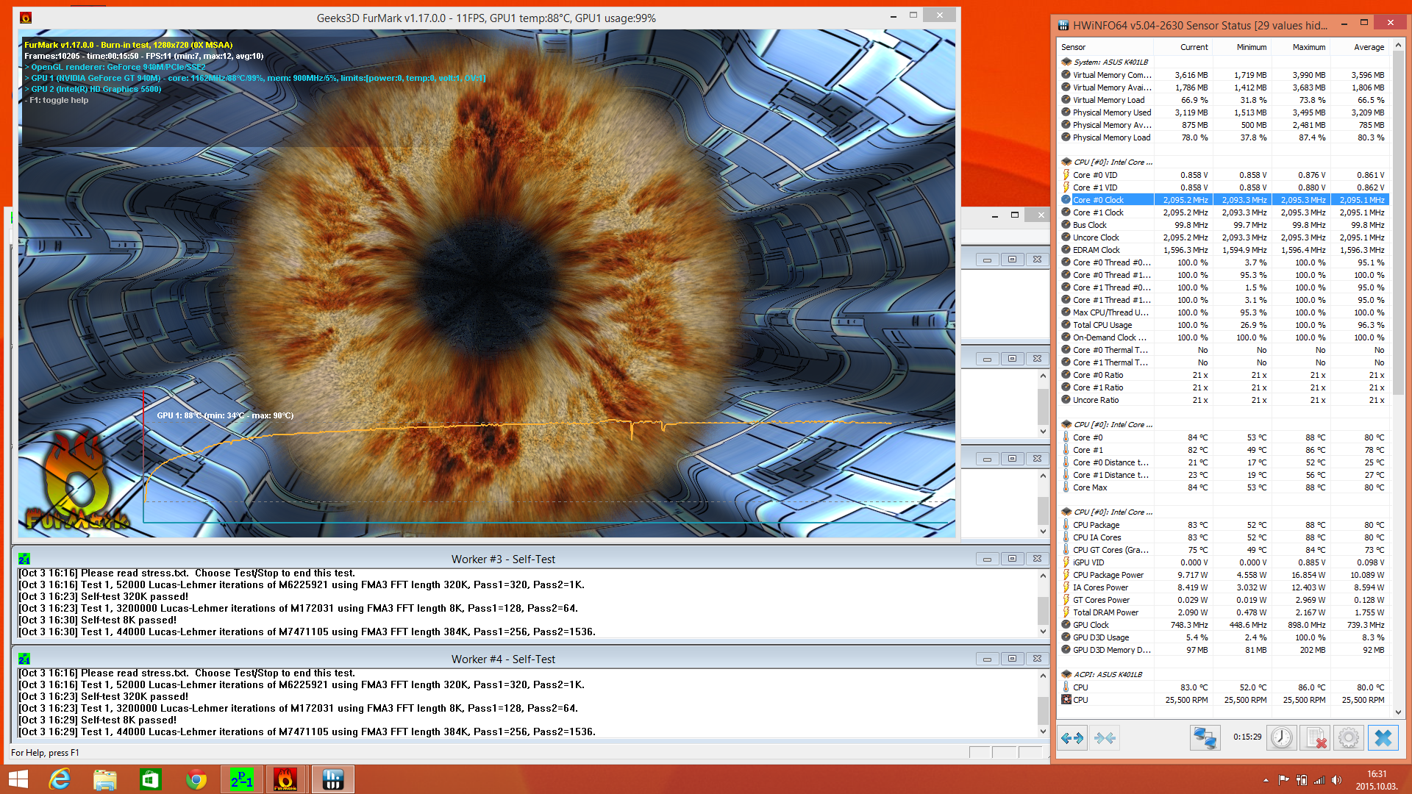Click the Minimum column header
The image size is (1412, 794).
coord(1241,47)
